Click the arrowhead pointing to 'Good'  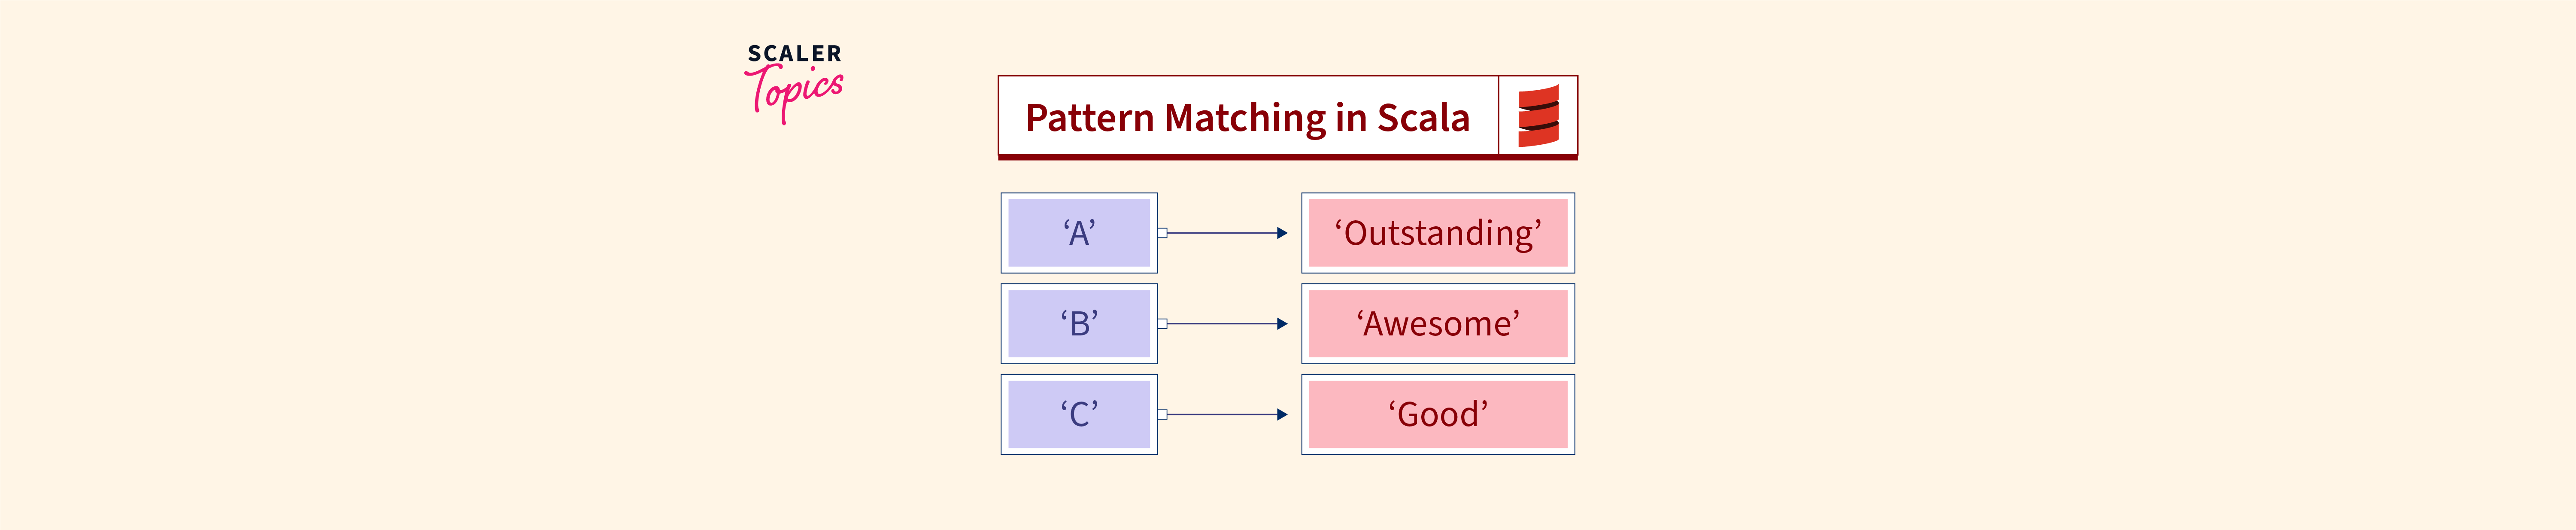click(x=1282, y=415)
